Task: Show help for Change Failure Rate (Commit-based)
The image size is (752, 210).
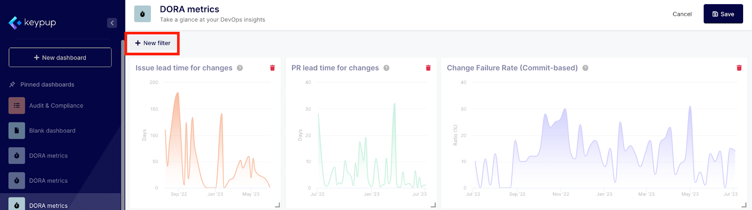Action: [585, 68]
